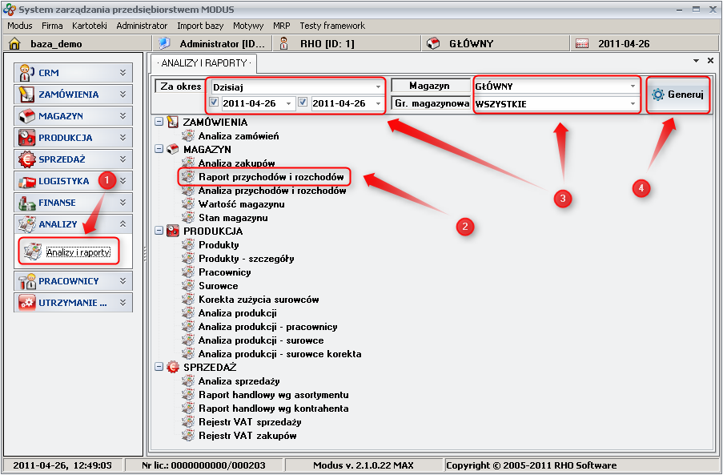Select Raport przychodów i rozchodów report

(271, 177)
